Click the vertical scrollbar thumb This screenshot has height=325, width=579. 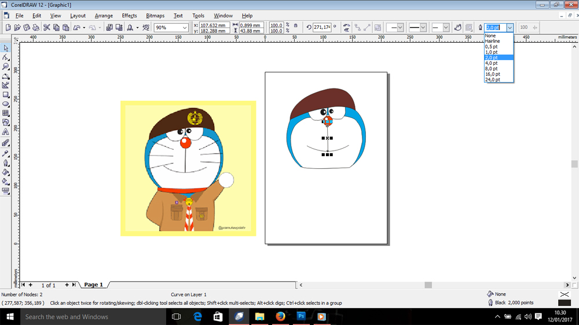(x=574, y=164)
